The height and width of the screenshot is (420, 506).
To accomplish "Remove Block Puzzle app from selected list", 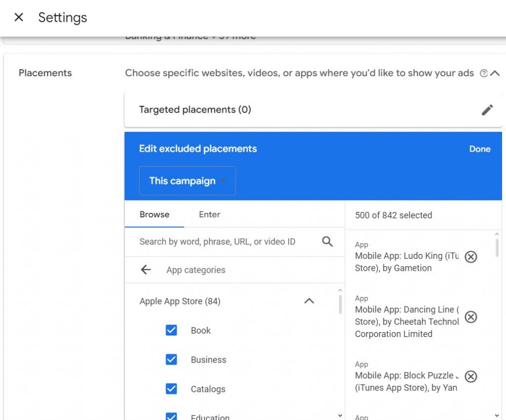I will pyautogui.click(x=471, y=377).
